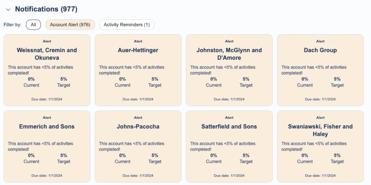This screenshot has height=185, width=371.
Task: Click the Notifications (977) heading
Action: [x=46, y=9]
